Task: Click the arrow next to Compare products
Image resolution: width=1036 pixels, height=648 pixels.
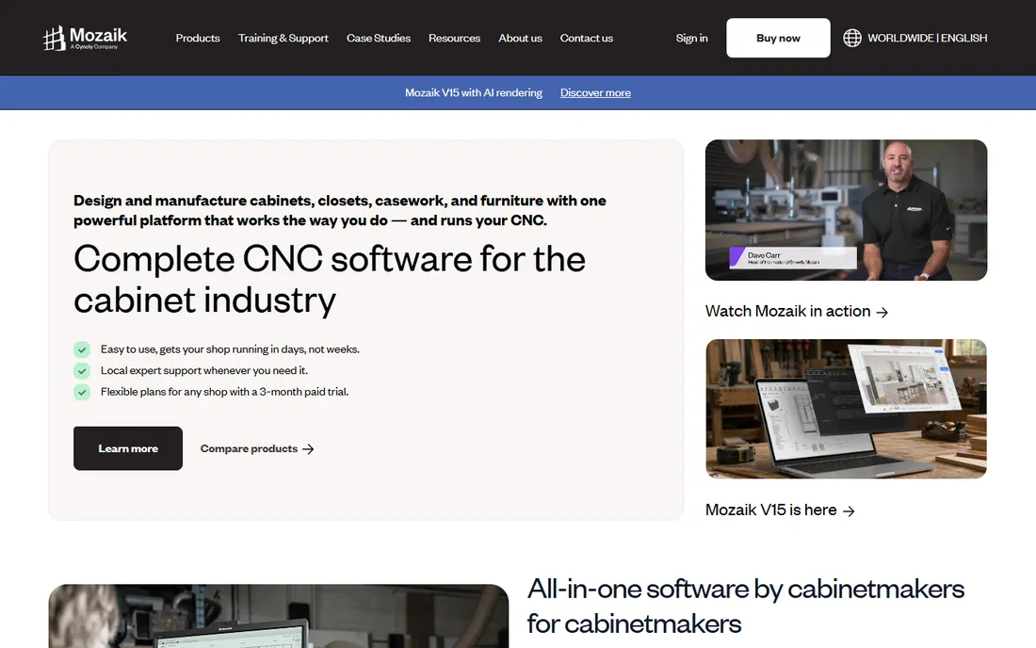Action: click(308, 449)
